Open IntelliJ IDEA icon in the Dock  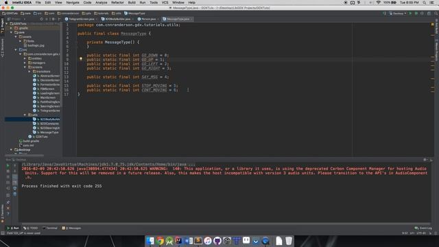(x=179, y=241)
